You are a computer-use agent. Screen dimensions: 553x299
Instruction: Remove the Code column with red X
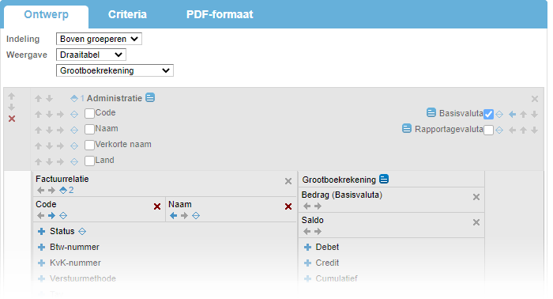157,206
